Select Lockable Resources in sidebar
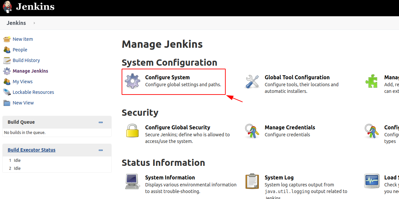Viewport: 399px width, 199px height. 33,92
